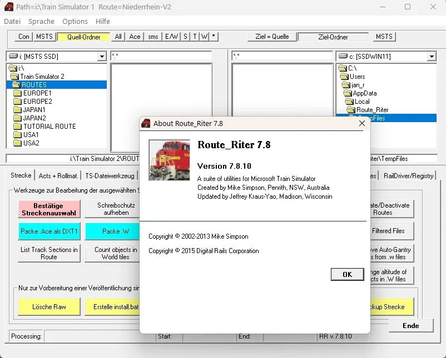Click the Filtered Files button

(392, 231)
